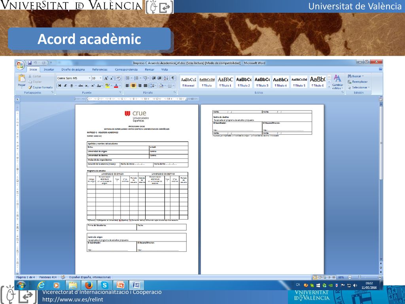Viewport: 405px width, 304px height.
Task: Align text to the left
Action: click(x=127, y=85)
